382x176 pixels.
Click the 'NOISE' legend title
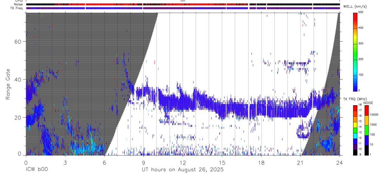[369, 103]
